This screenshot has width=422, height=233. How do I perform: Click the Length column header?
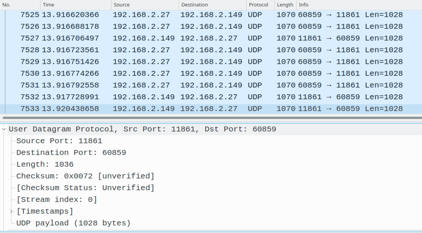click(x=285, y=5)
